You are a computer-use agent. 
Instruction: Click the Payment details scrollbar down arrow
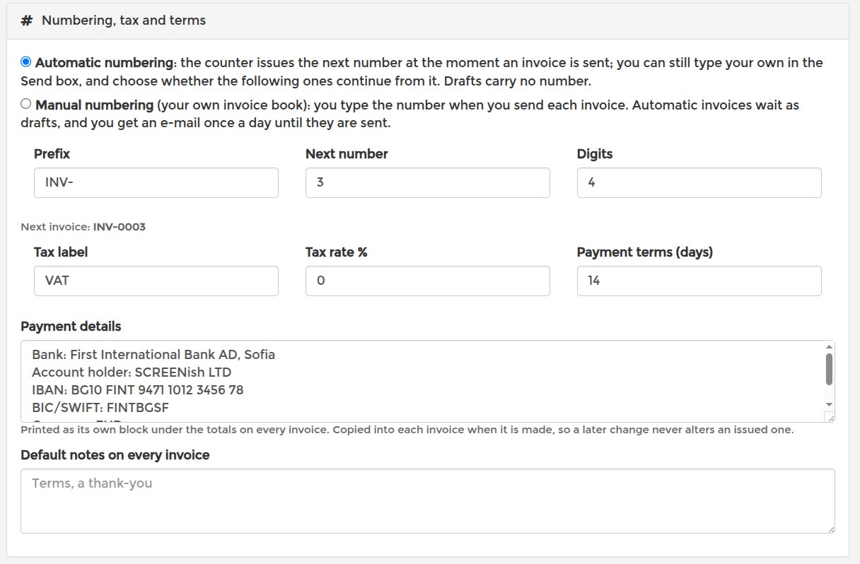829,404
